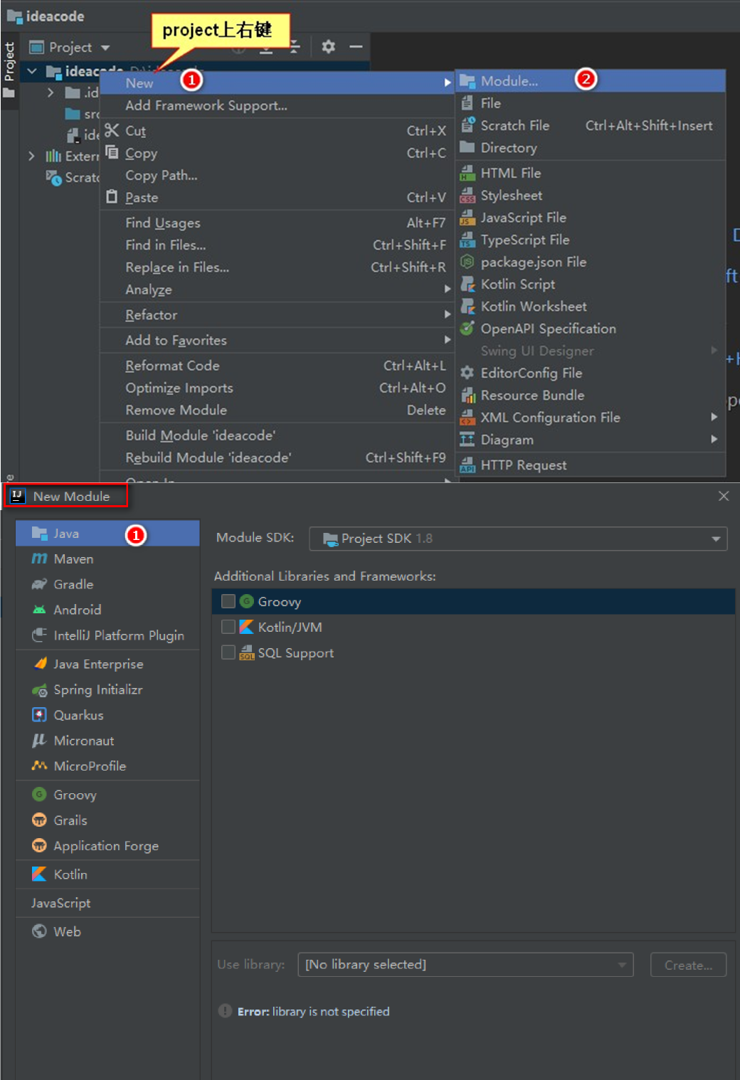Click the Web globe icon
This screenshot has height=1080, width=740.
pos(39,931)
